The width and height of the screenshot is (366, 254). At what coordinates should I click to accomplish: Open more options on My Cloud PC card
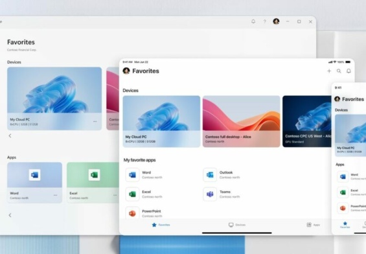click(x=95, y=121)
